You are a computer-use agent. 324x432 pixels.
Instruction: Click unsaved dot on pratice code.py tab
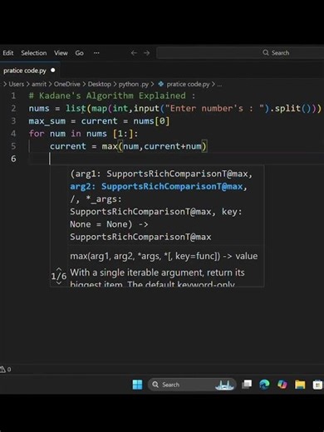point(53,71)
